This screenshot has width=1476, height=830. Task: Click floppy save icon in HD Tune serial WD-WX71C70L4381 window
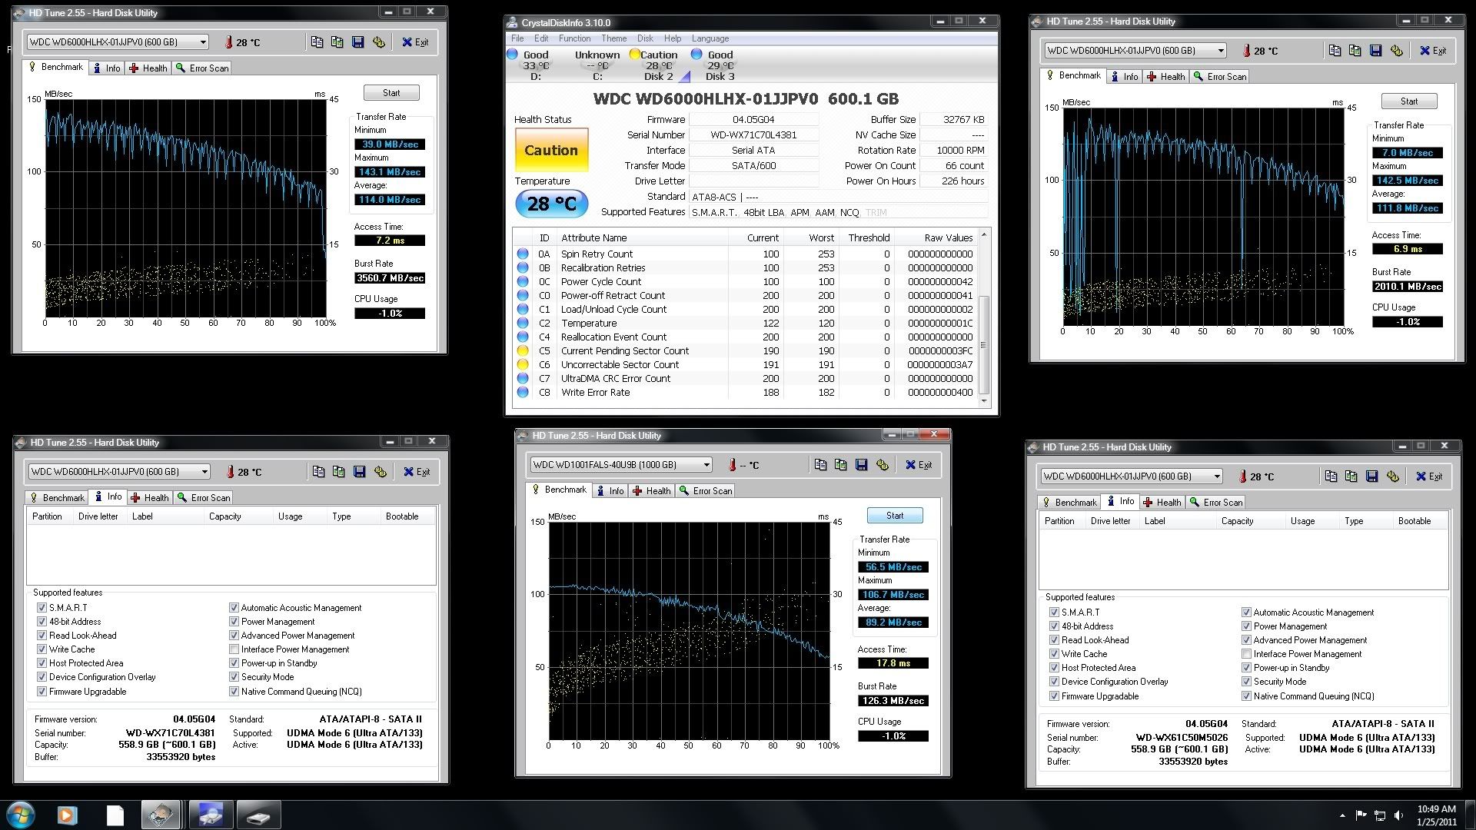click(359, 472)
